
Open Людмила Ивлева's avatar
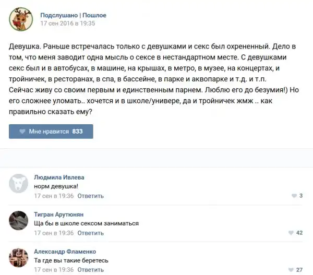pyautogui.click(x=19, y=183)
